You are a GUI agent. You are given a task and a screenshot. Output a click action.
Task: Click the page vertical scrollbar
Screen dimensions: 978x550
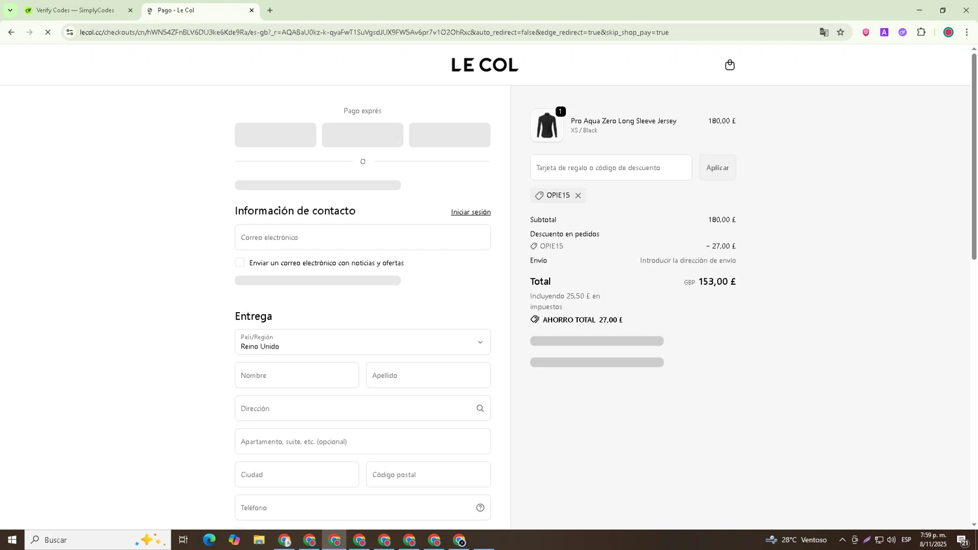pos(974,156)
